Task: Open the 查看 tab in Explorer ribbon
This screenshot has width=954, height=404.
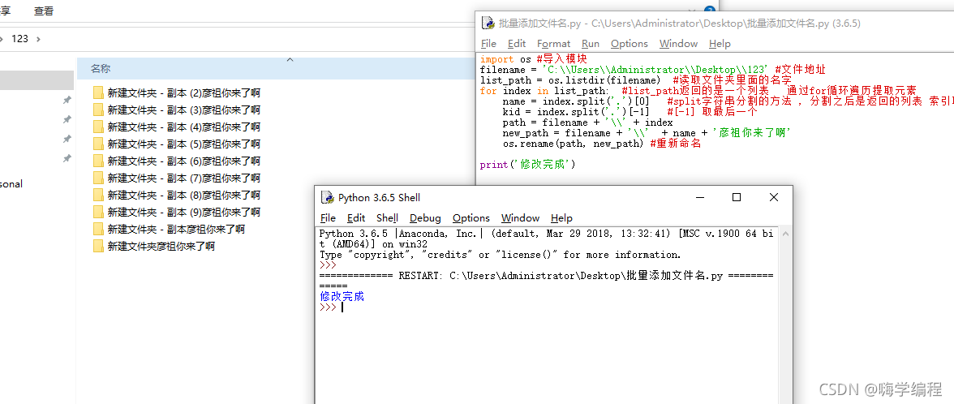Action: coord(44,11)
